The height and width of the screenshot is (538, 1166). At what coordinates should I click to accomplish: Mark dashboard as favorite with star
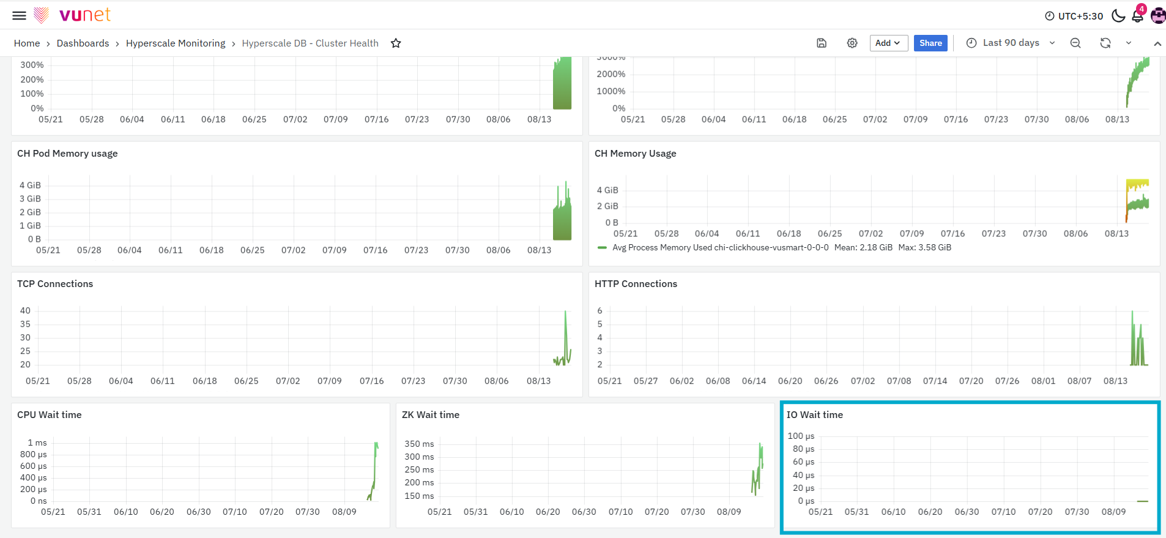click(396, 43)
